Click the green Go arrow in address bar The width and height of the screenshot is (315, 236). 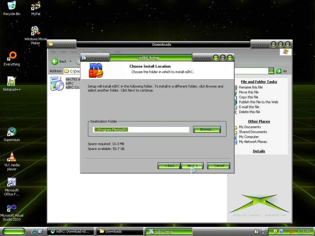point(278,71)
